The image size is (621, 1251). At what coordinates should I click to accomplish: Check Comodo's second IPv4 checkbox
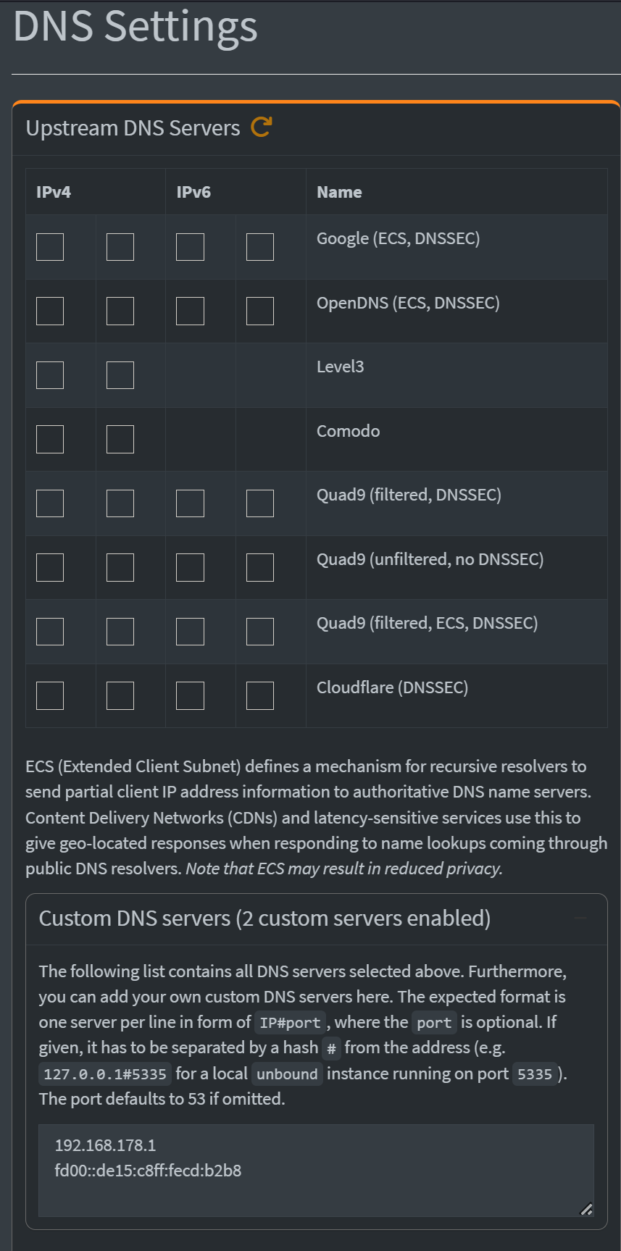pos(120,440)
